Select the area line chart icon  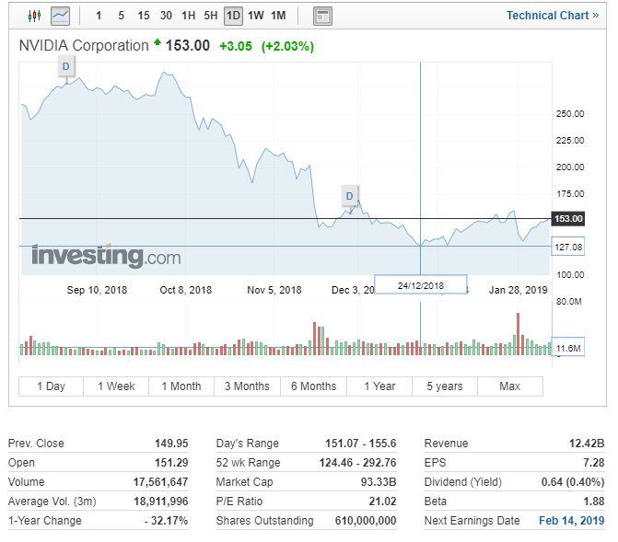(60, 16)
